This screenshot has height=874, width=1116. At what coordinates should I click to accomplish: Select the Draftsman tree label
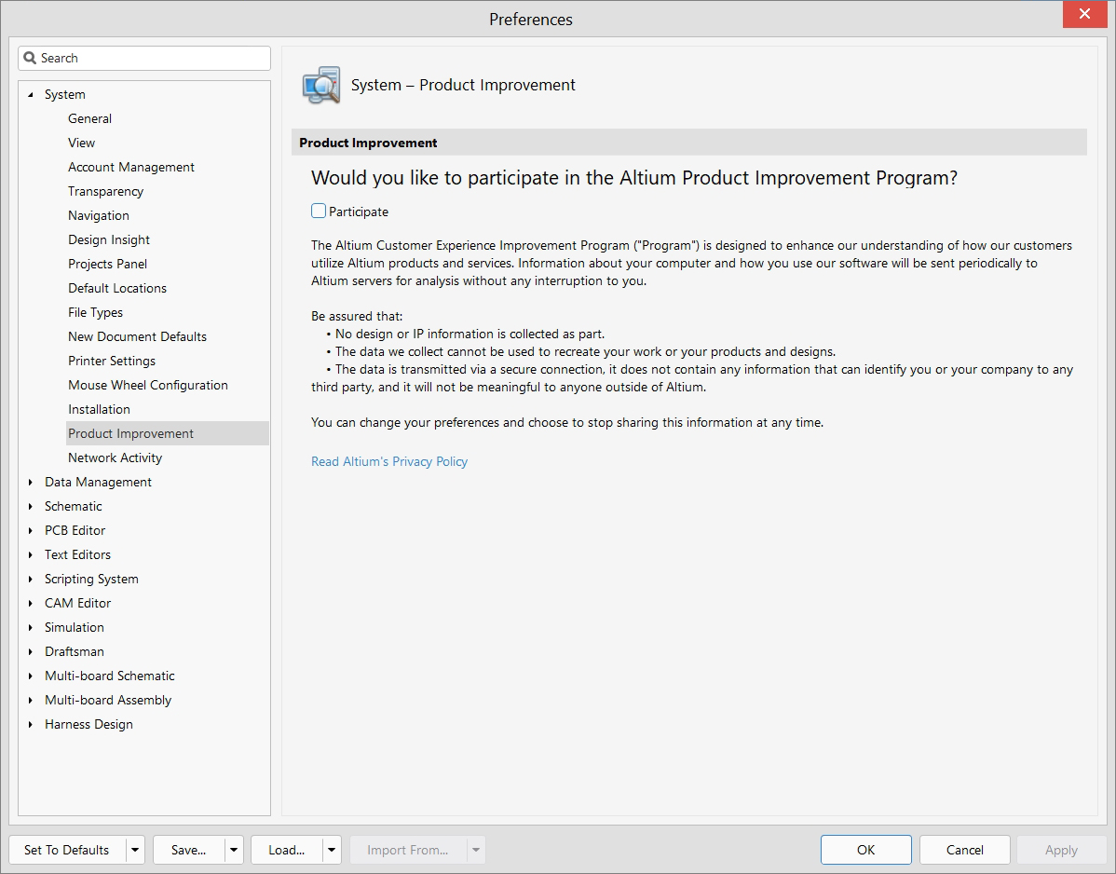tap(74, 651)
